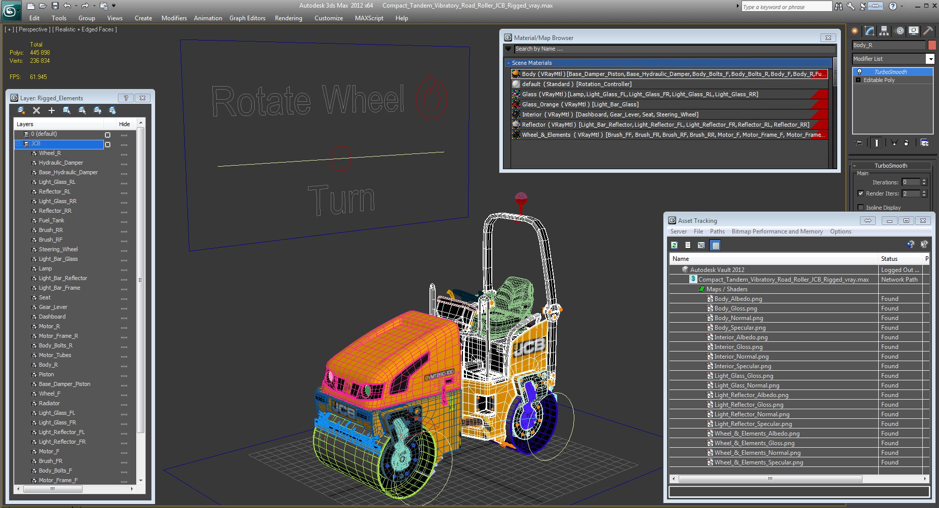Collapse the JCB layer tree node
939x508 pixels.
[19, 144]
